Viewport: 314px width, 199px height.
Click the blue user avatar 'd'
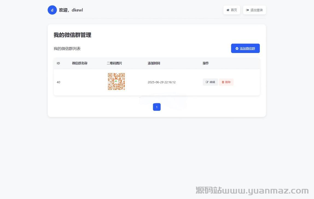52,10
